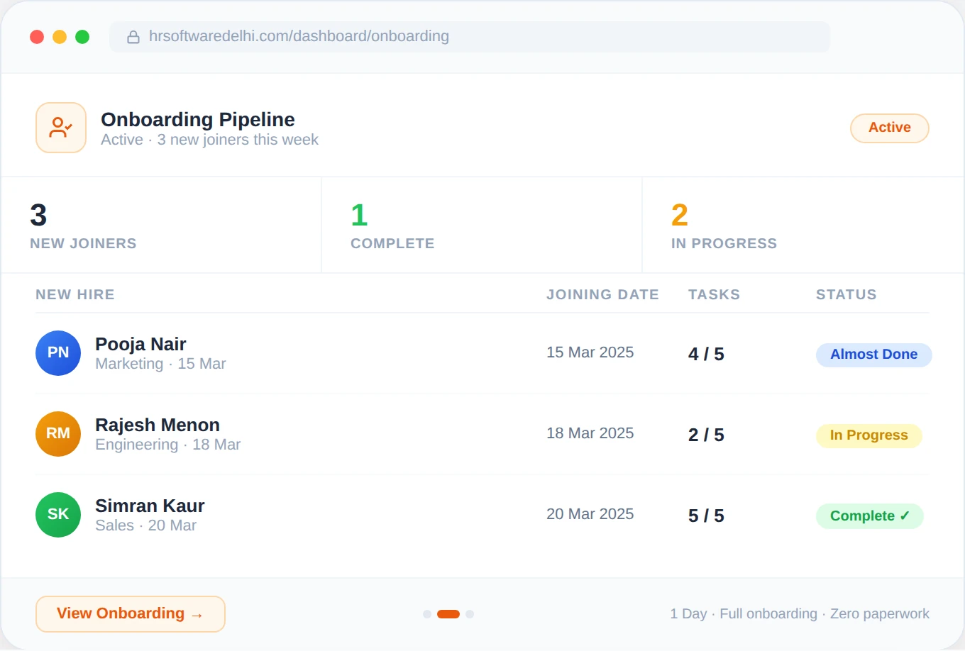Open Rajesh Menon's task count link
The image size is (965, 651).
(706, 435)
